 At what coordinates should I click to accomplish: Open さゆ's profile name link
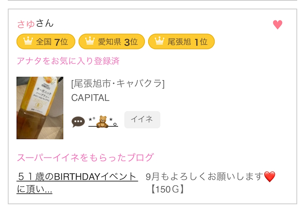[x=26, y=24]
